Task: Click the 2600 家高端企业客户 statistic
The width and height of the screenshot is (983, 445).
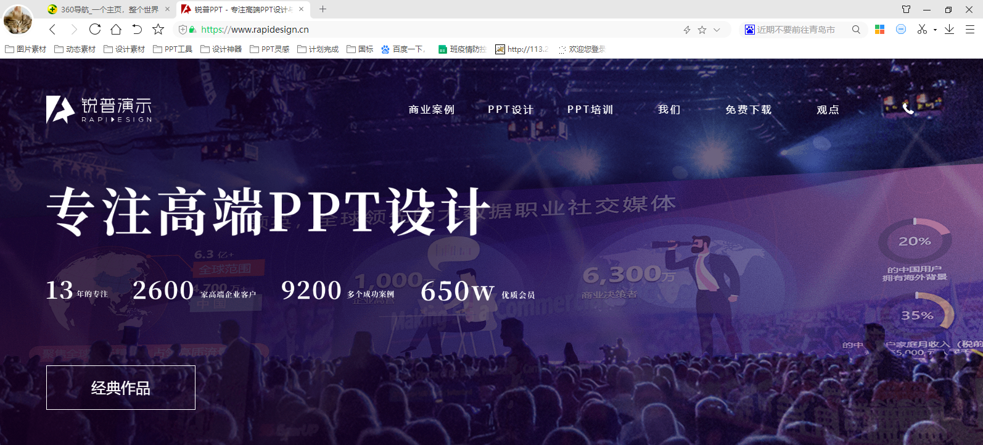Action: pos(194,290)
